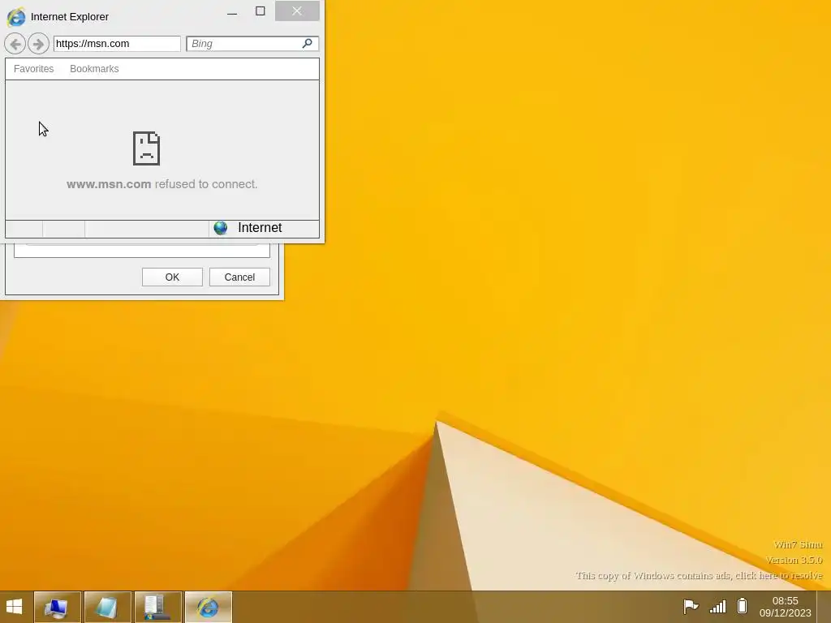Click the Bing search magnifier icon
Image resolution: width=831 pixels, height=623 pixels.
point(308,44)
